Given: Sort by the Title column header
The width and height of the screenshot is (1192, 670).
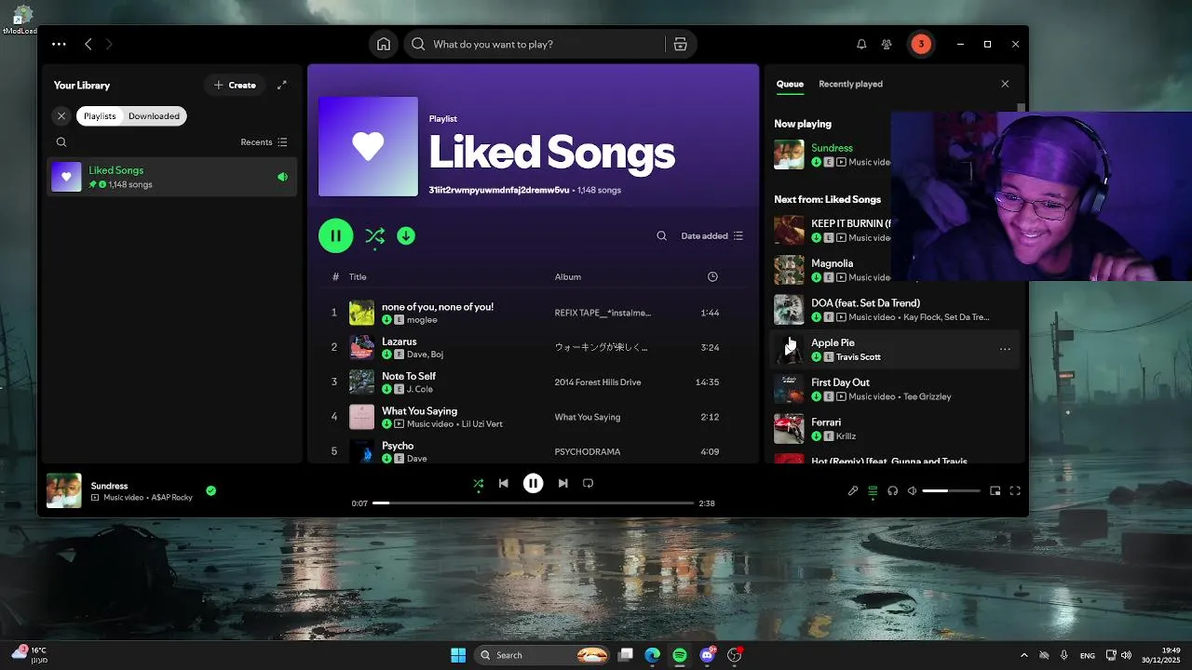Looking at the screenshot, I should tap(358, 277).
